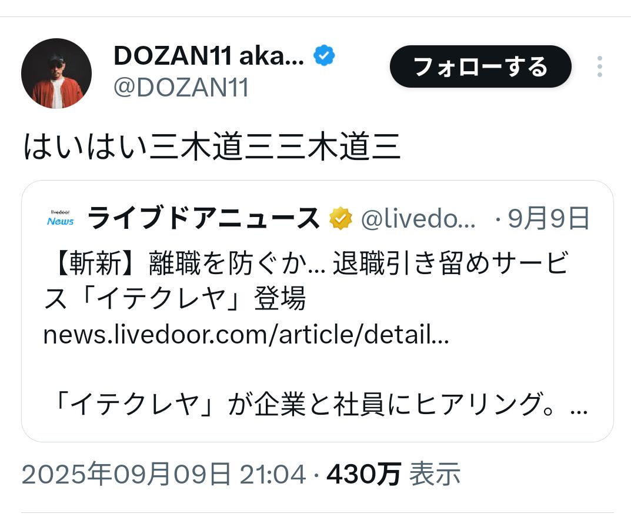Click the DOZAN11 aka... display name
Image resolution: width=631 pixels, height=520 pixels.
(x=209, y=55)
